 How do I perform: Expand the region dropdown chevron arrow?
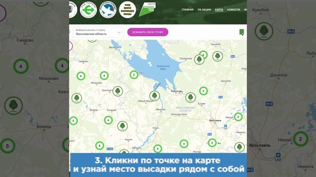click(119, 32)
